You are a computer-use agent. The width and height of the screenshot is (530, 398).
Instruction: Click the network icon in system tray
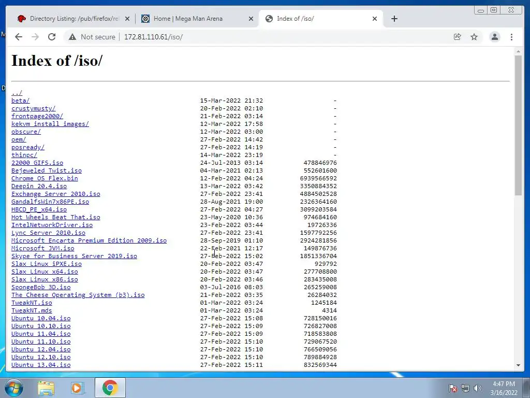point(465,388)
